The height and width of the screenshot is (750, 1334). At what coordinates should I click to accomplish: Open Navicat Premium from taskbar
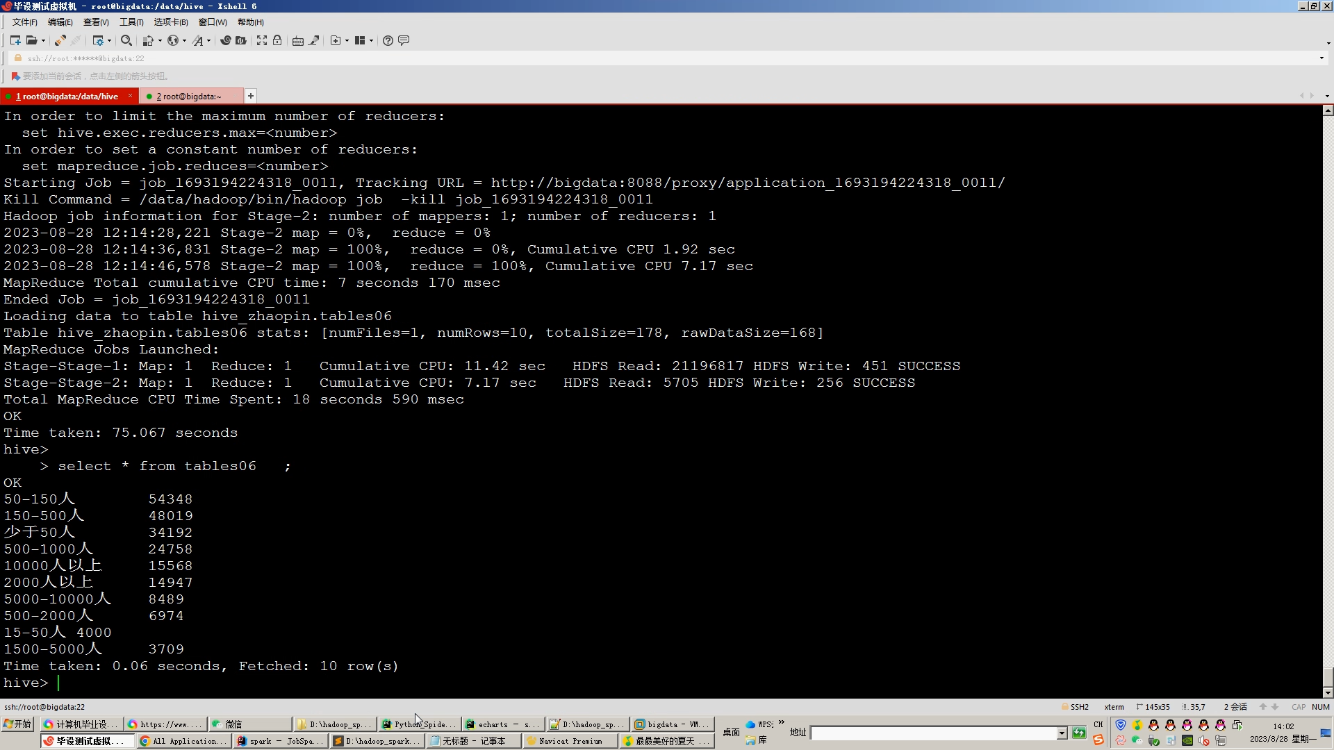pyautogui.click(x=570, y=741)
